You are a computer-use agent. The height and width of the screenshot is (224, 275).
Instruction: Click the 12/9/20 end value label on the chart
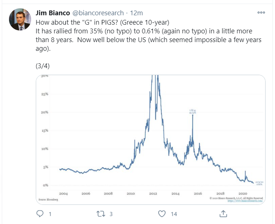coord(259,183)
